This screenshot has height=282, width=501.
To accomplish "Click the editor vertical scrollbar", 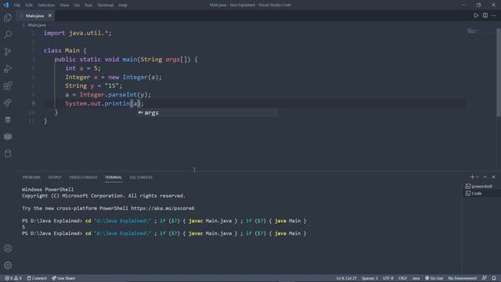I will click(x=499, y=73).
